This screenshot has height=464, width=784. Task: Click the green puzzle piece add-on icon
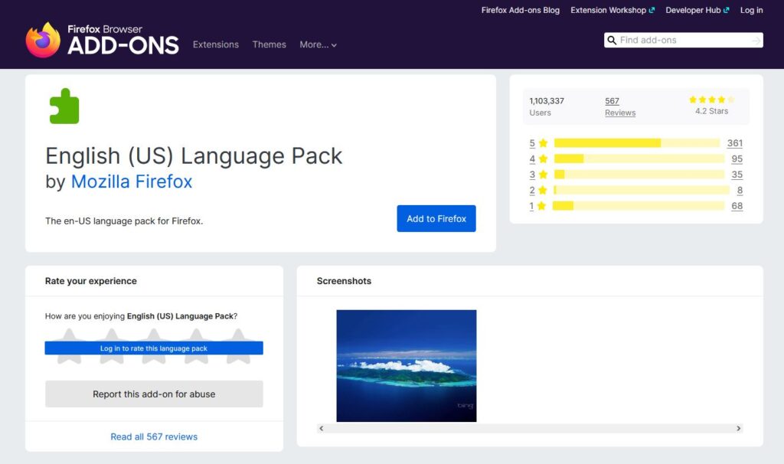64,106
